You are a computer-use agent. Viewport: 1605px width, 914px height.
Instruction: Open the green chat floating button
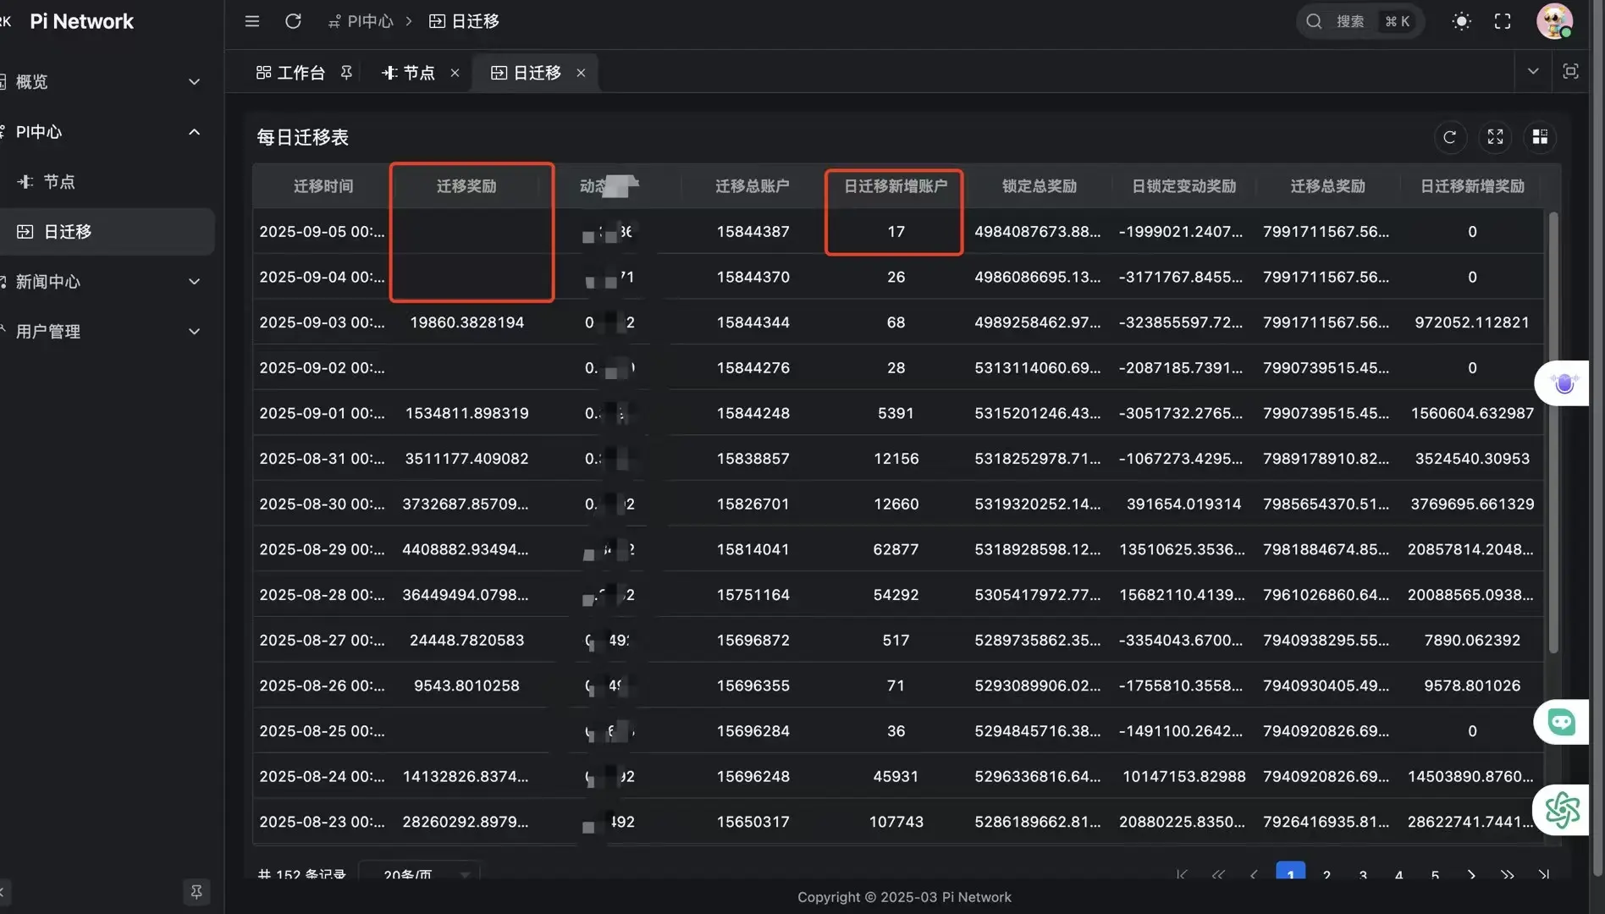pos(1561,722)
